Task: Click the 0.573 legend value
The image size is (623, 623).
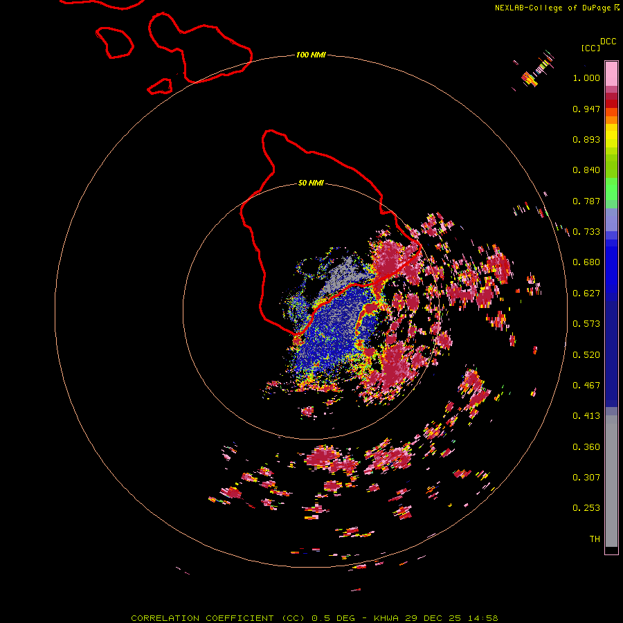Action: 586,324
